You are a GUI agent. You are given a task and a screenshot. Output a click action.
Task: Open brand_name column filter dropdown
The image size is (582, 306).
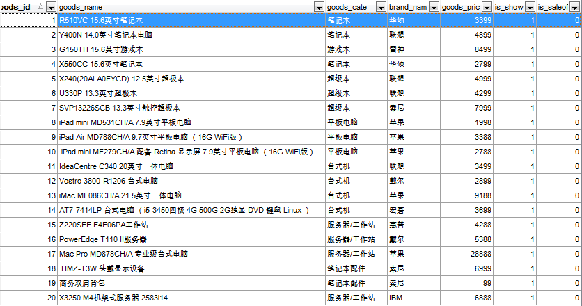[x=434, y=7]
